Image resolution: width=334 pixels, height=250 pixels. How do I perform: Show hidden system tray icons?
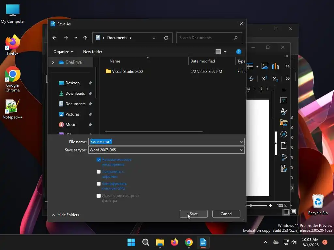[266, 242]
